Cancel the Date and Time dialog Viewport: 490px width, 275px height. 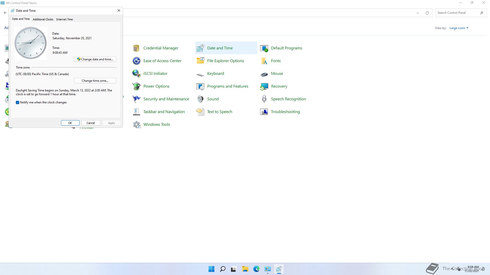click(91, 123)
